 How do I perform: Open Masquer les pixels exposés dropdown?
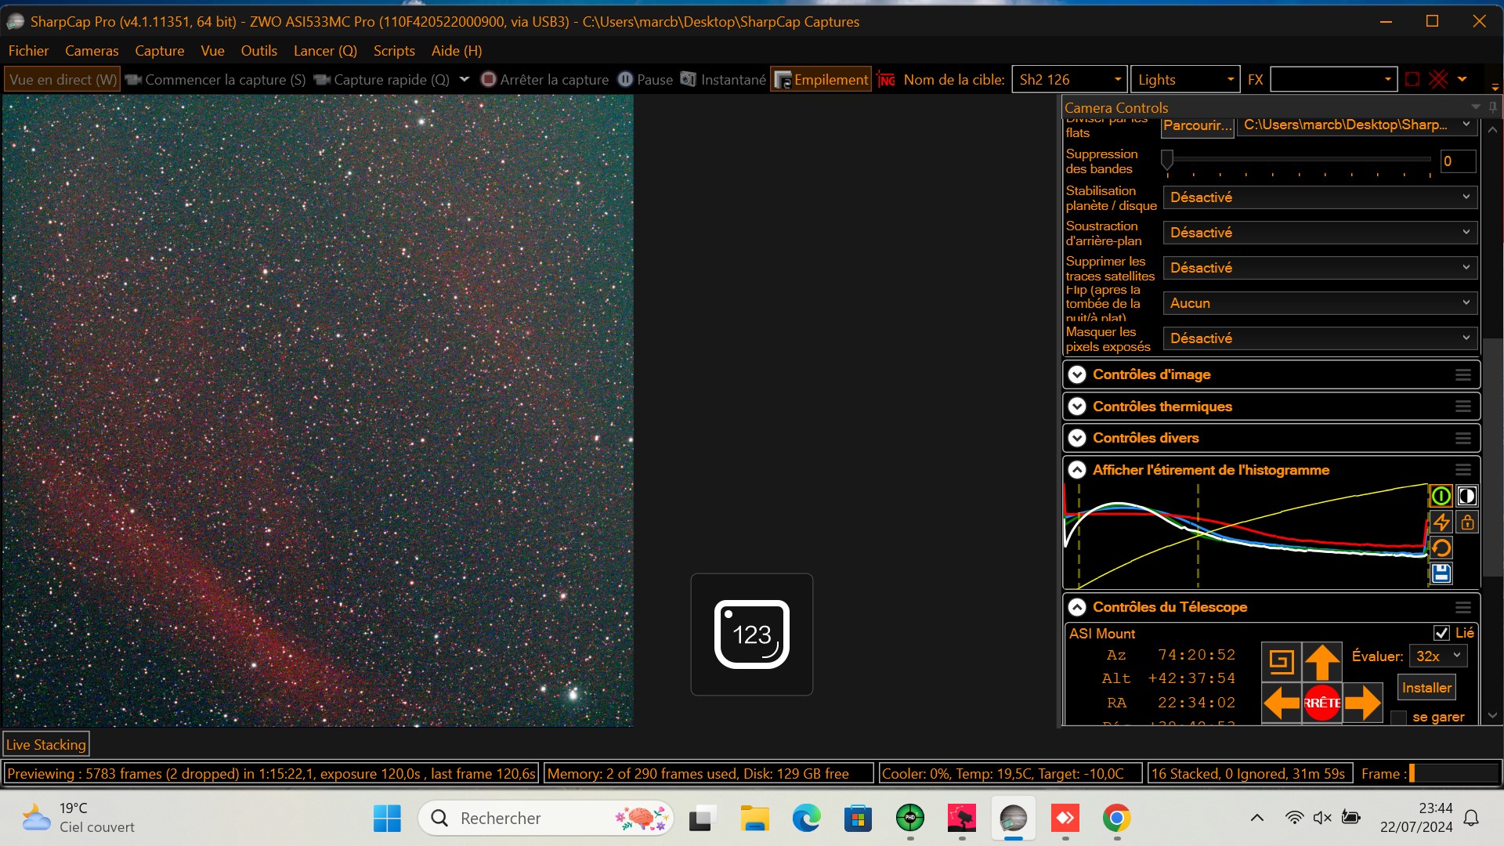1320,338
